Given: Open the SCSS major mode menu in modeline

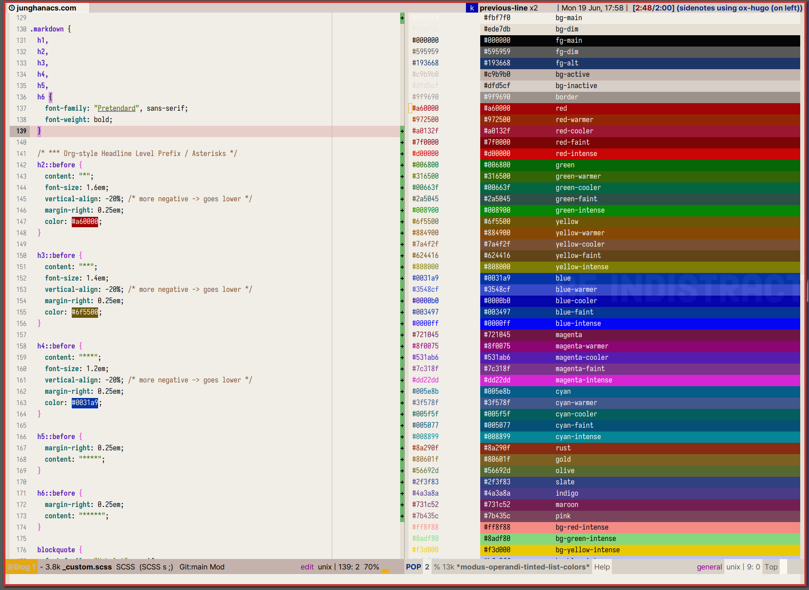Looking at the screenshot, I should [125, 567].
